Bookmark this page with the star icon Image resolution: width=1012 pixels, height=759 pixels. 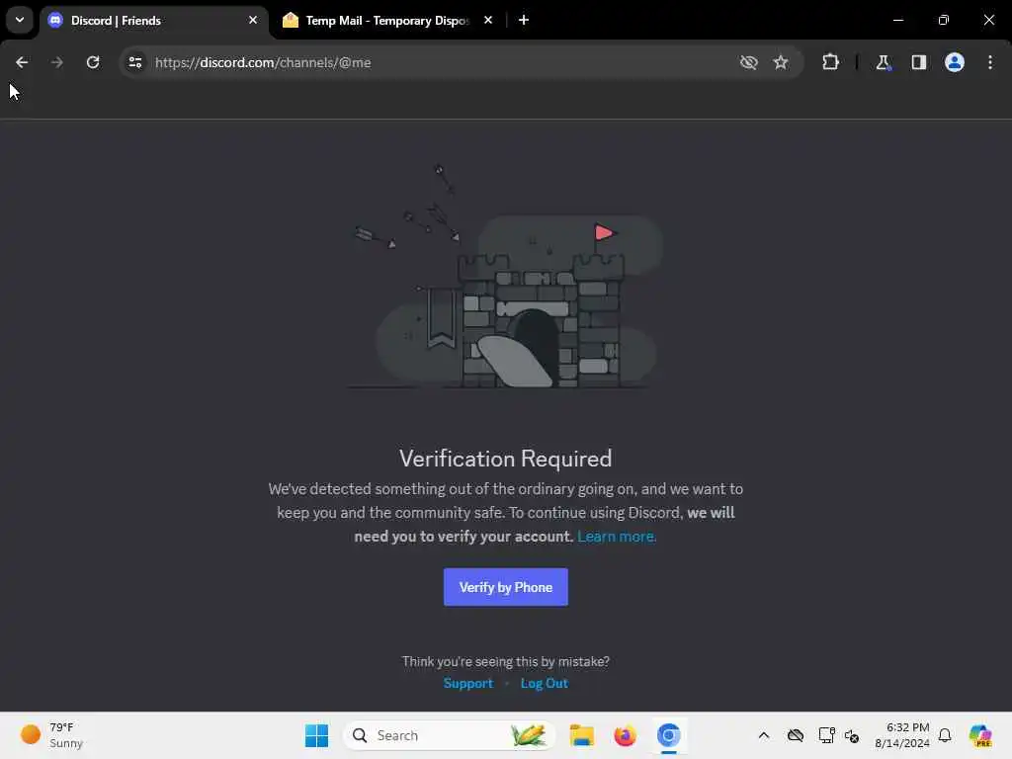(x=781, y=62)
